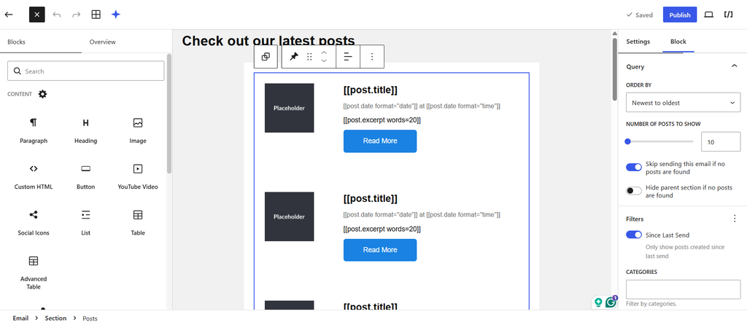Click the number of posts input field
This screenshot has width=747, height=325.
point(721,142)
